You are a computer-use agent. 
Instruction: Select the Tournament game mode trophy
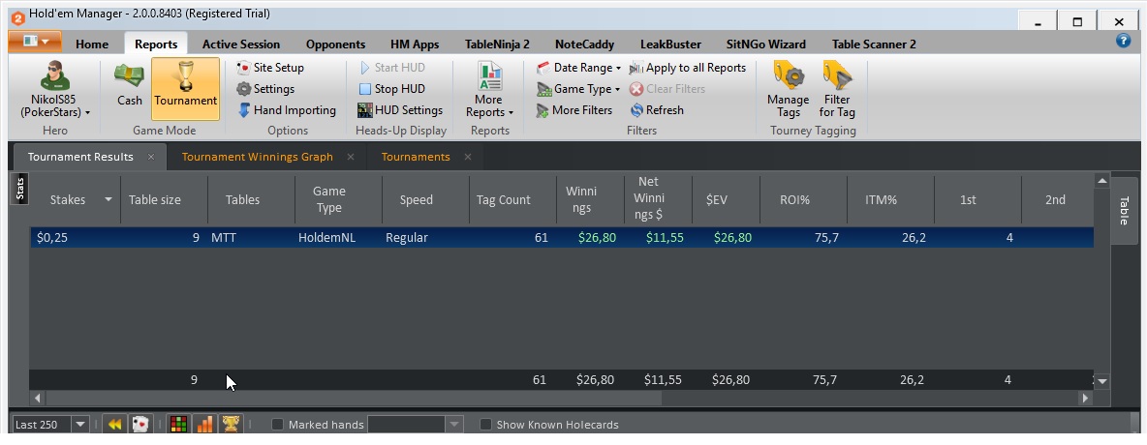(x=185, y=88)
